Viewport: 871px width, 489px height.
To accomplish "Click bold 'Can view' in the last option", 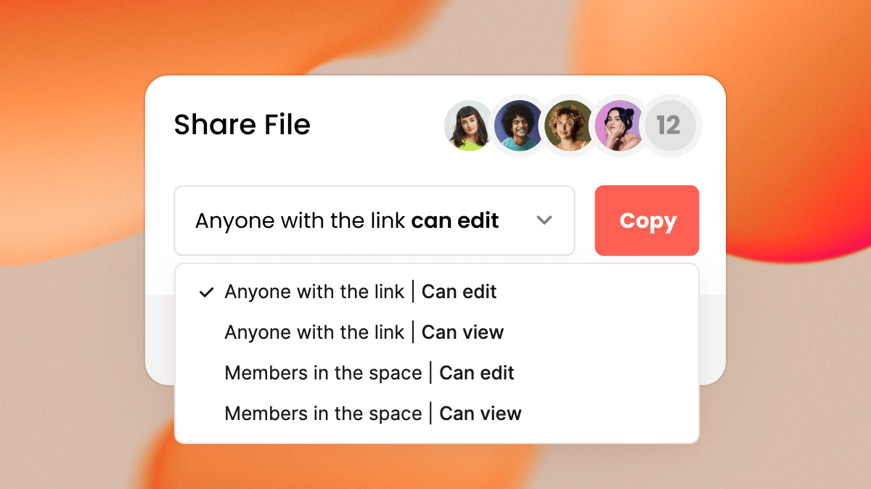I will pos(481,414).
